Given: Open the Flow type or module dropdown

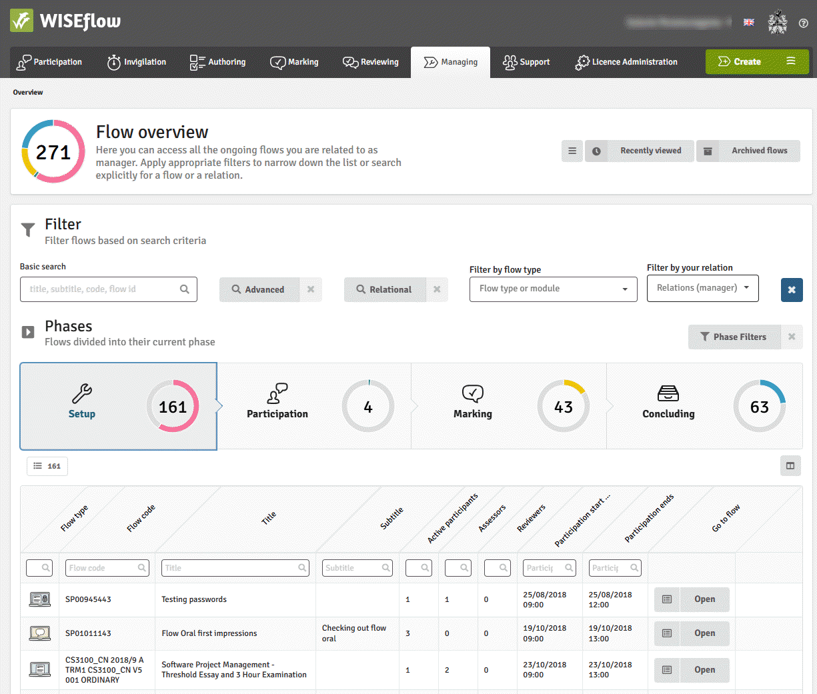Looking at the screenshot, I should tap(553, 289).
